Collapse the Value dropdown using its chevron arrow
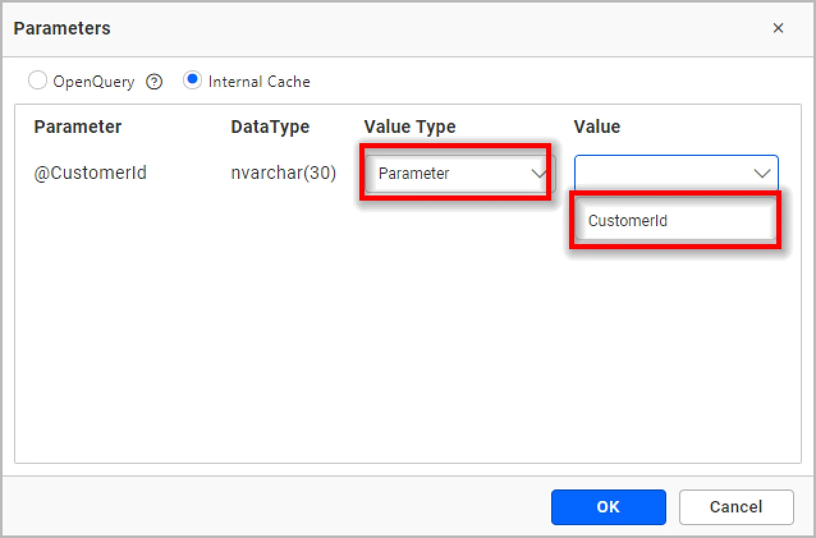This screenshot has width=816, height=538. pyautogui.click(x=762, y=173)
